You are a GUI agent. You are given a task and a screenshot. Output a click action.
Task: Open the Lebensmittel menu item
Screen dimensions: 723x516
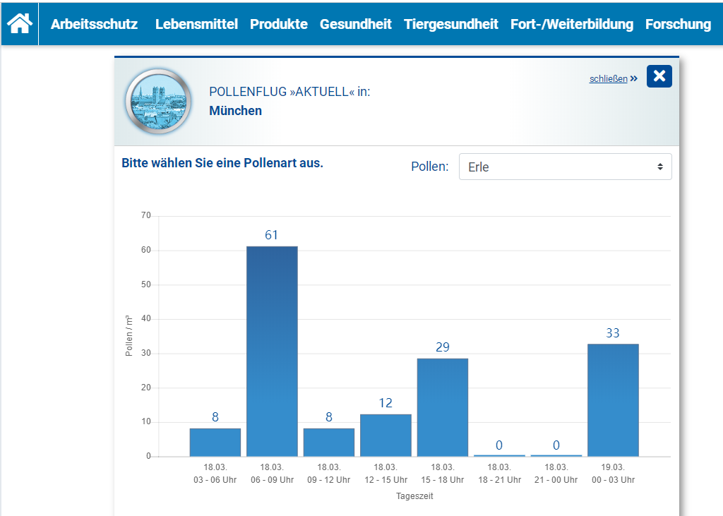tap(196, 24)
